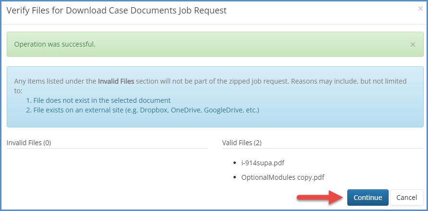Click the empty area under Invalid Files
Image resolution: width=428 pixels, height=211 pixels.
[x=107, y=173]
